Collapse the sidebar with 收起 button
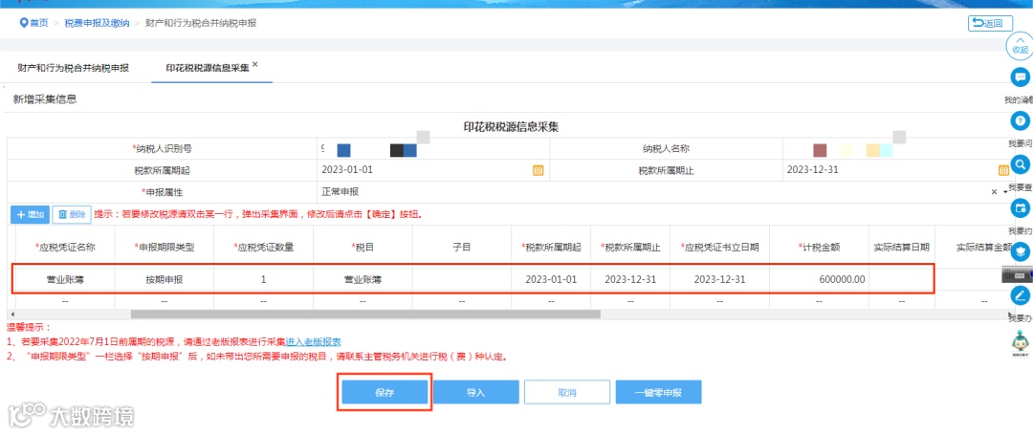Screen dimensions: 1033x435 1020,45
